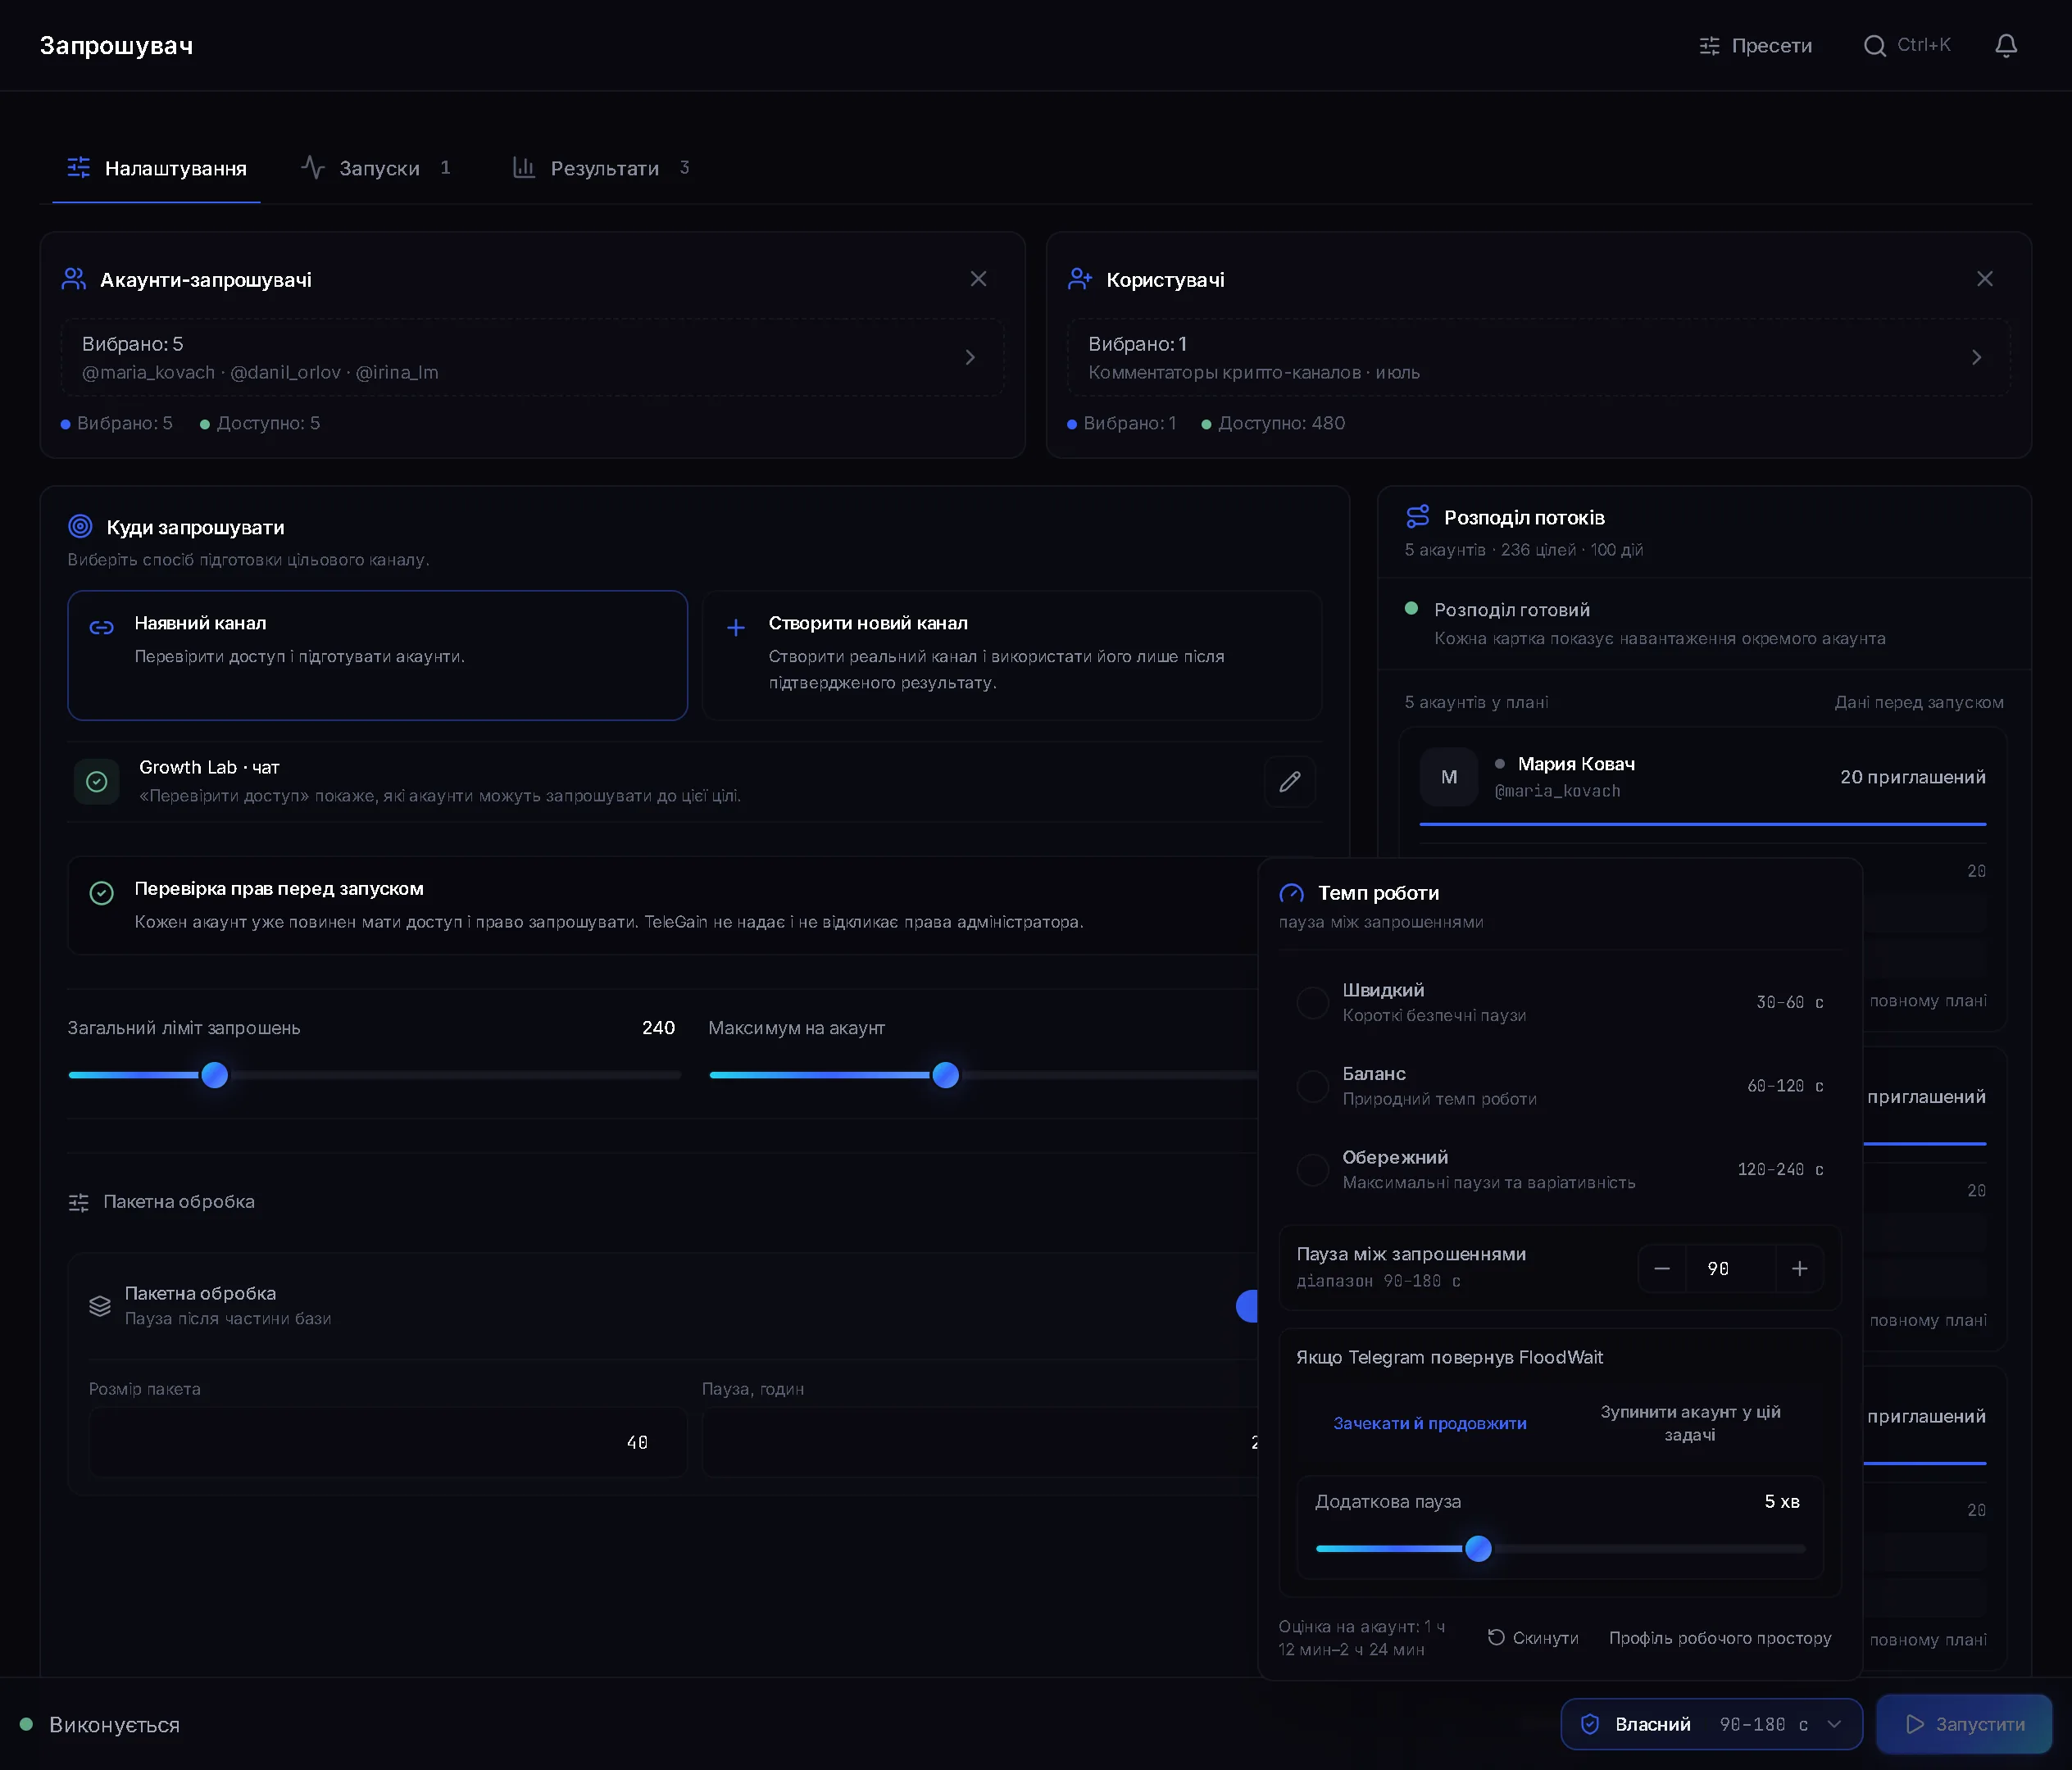Click the plus icon on Створити новий канал
Image resolution: width=2072 pixels, height=1770 pixels.
point(736,627)
